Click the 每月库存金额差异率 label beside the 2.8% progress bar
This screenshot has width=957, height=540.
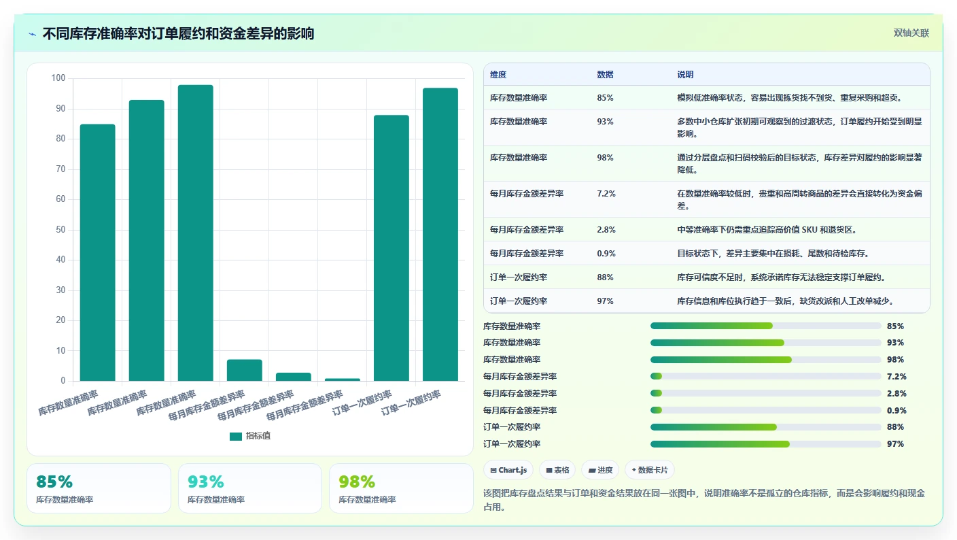[x=520, y=393]
